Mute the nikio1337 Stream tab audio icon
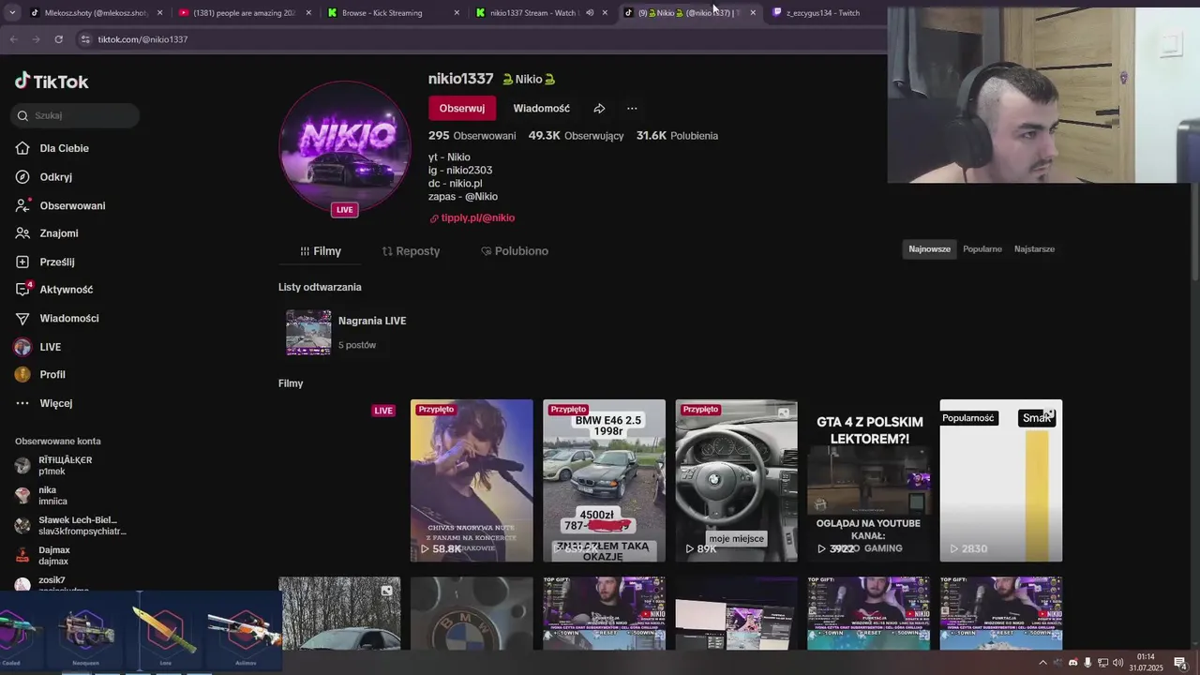The image size is (1200, 675). point(590,13)
